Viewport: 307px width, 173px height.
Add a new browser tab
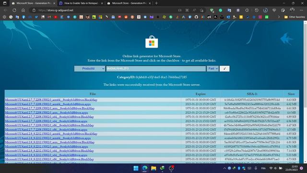(x=156, y=3)
